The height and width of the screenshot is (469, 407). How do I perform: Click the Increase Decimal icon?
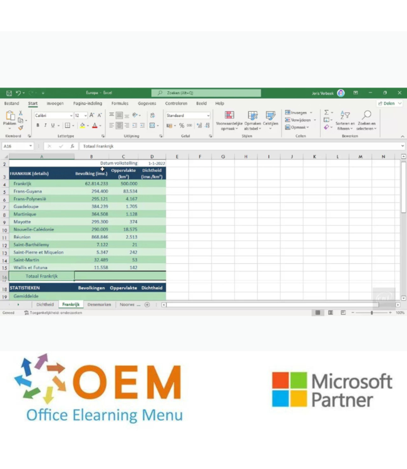(x=199, y=126)
